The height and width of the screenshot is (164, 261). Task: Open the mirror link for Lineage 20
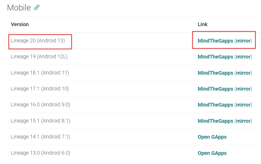coord(243,41)
